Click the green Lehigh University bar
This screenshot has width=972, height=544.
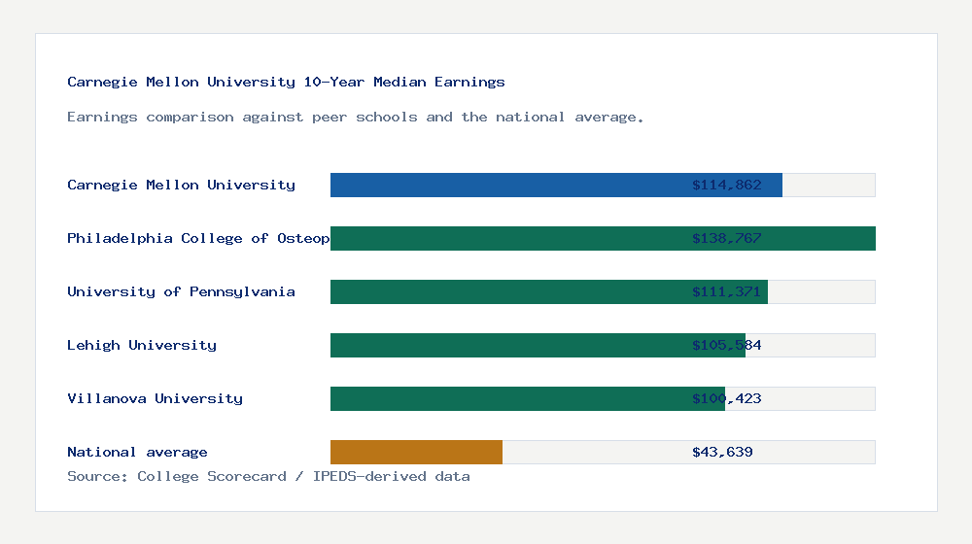point(538,345)
